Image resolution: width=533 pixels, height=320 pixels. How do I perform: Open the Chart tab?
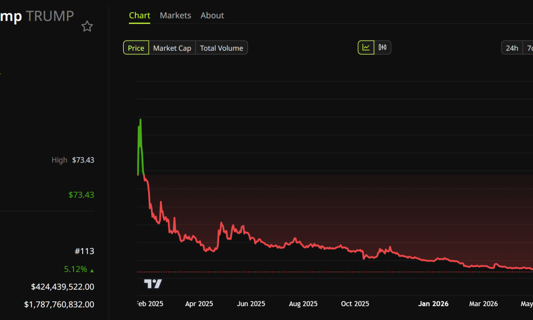click(x=139, y=15)
